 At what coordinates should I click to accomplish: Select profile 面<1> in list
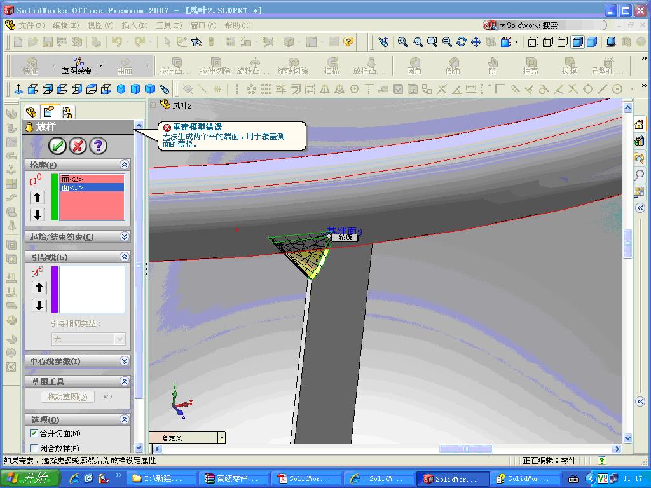pos(92,187)
